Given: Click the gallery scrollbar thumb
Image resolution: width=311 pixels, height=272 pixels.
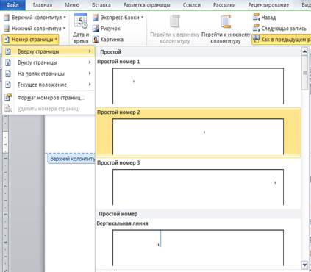Looking at the screenshot, I should (304, 73).
